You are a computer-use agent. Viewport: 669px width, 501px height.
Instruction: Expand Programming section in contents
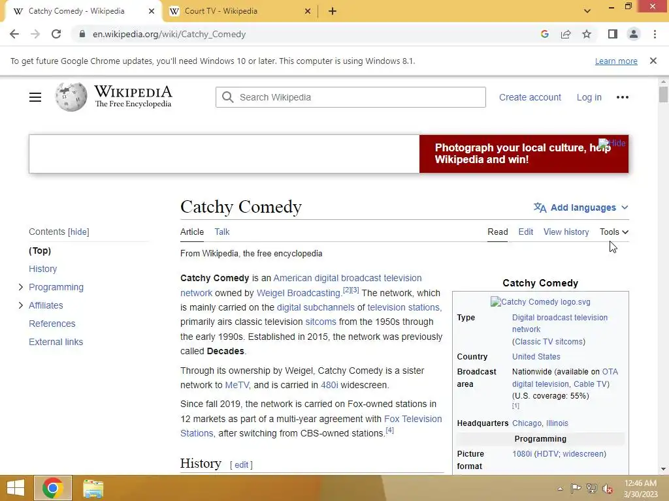point(21,287)
